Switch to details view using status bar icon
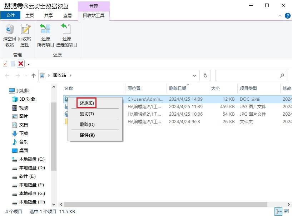 pos(278,211)
